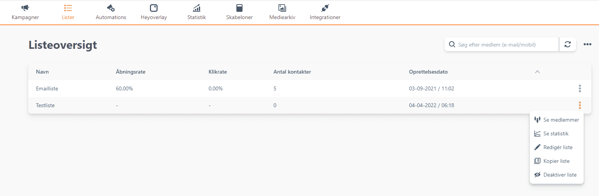Select Kopier liste menu entry
The image size is (599, 196).
[x=556, y=161]
